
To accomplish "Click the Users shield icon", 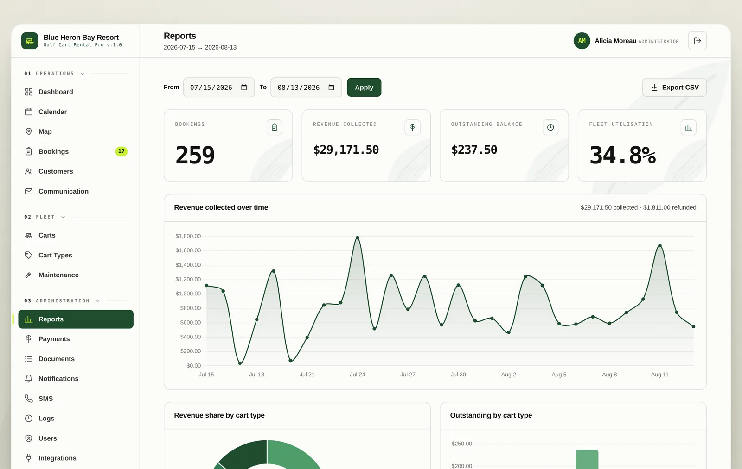I will 29,438.
